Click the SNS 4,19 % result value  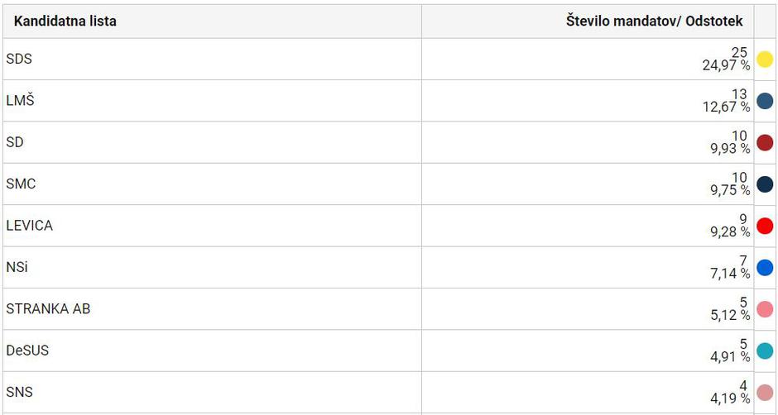click(x=730, y=398)
